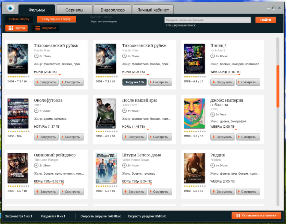Click Скорость раздачи: 658 Б/с text
Image resolution: width=286 pixels, height=224 pixels.
coord(147,216)
